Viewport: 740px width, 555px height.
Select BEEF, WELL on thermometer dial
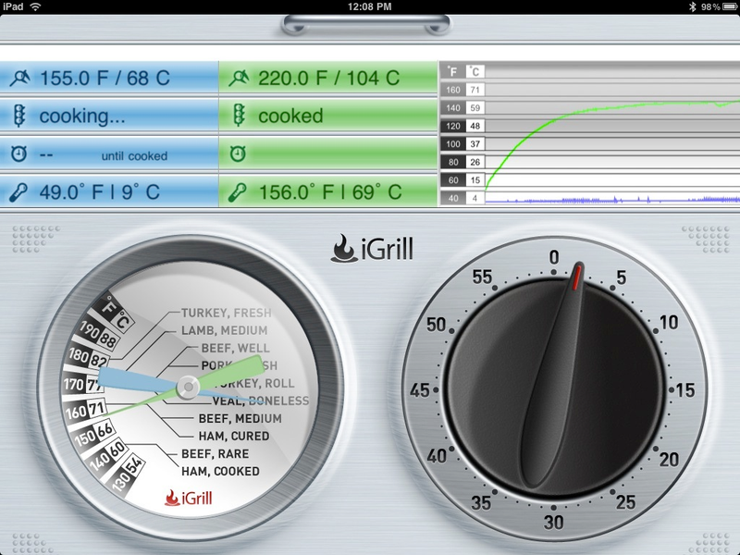(236, 348)
